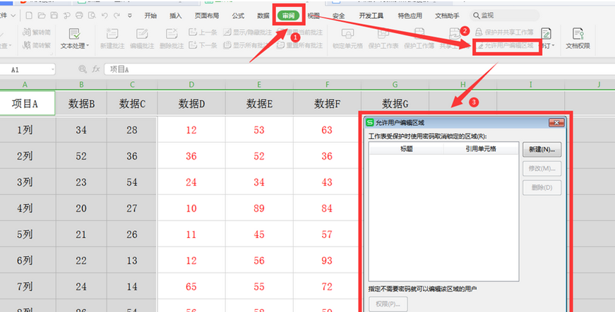Select cell 数据G header
The width and height of the screenshot is (615, 312).
(395, 104)
